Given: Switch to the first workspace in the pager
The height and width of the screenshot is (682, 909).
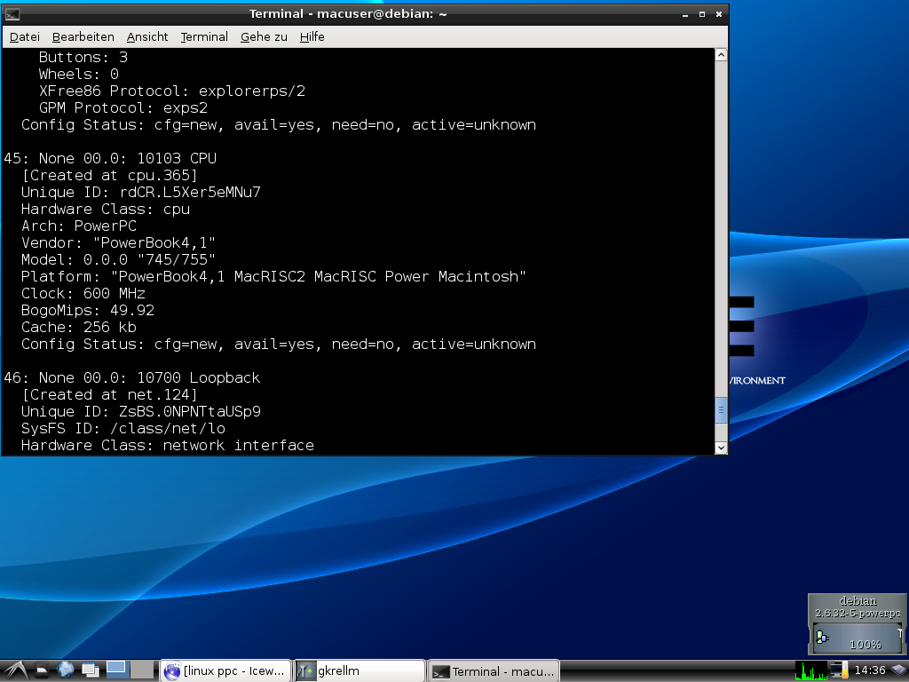Looking at the screenshot, I should 116,670.
